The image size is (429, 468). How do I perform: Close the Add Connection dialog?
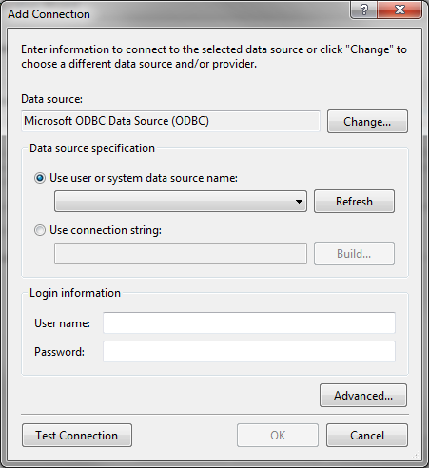[400, 10]
